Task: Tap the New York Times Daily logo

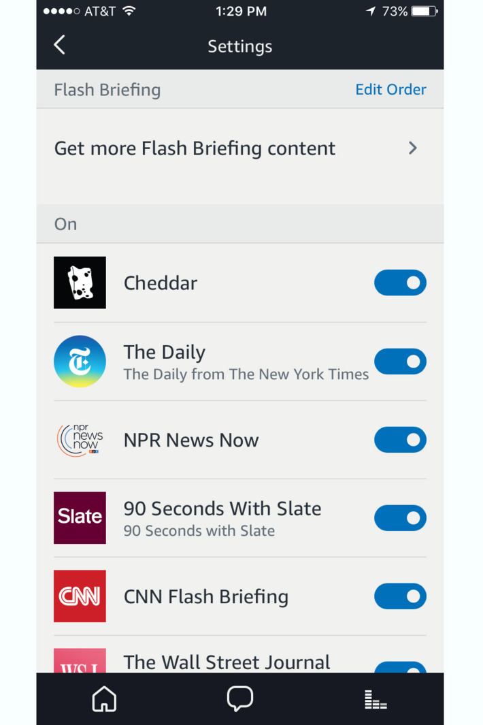Action: 80,361
